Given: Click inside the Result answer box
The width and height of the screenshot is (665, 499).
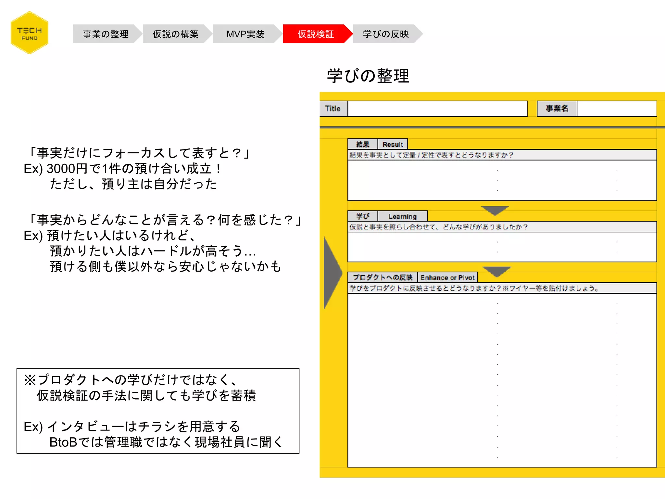Looking at the screenshot, I should click(x=502, y=180).
